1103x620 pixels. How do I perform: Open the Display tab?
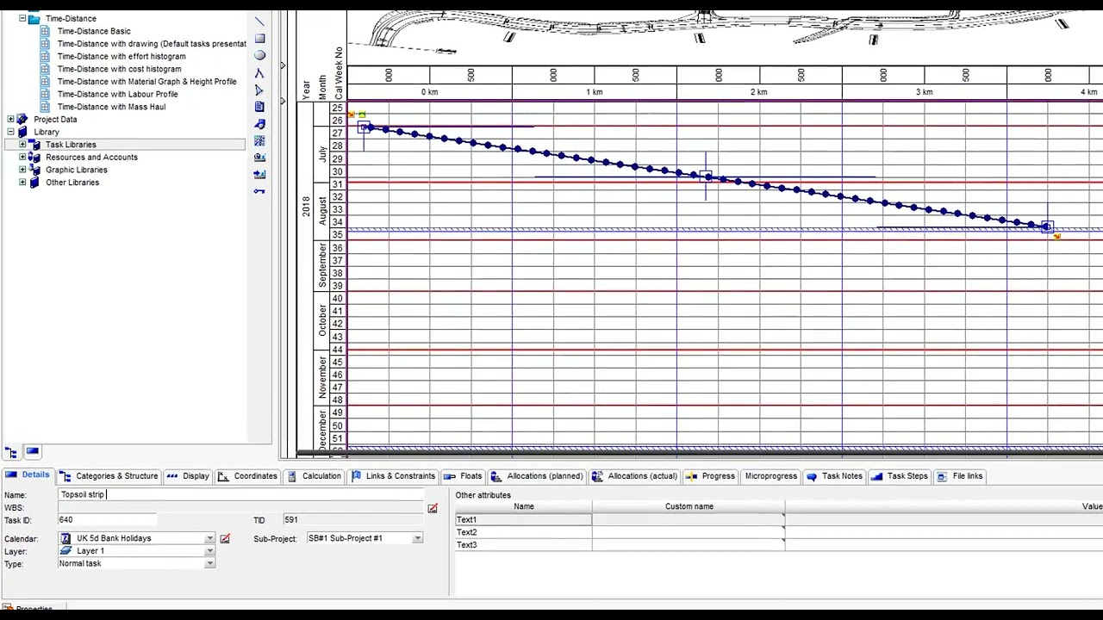188,476
